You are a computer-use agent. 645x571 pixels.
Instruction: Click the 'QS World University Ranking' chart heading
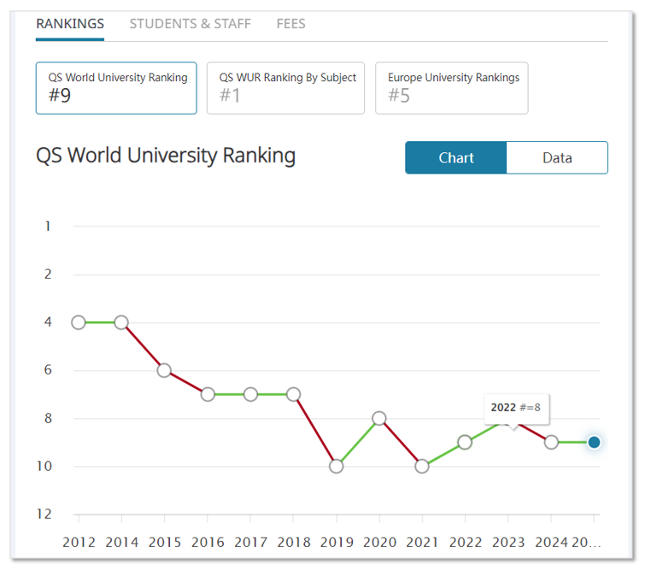166,156
